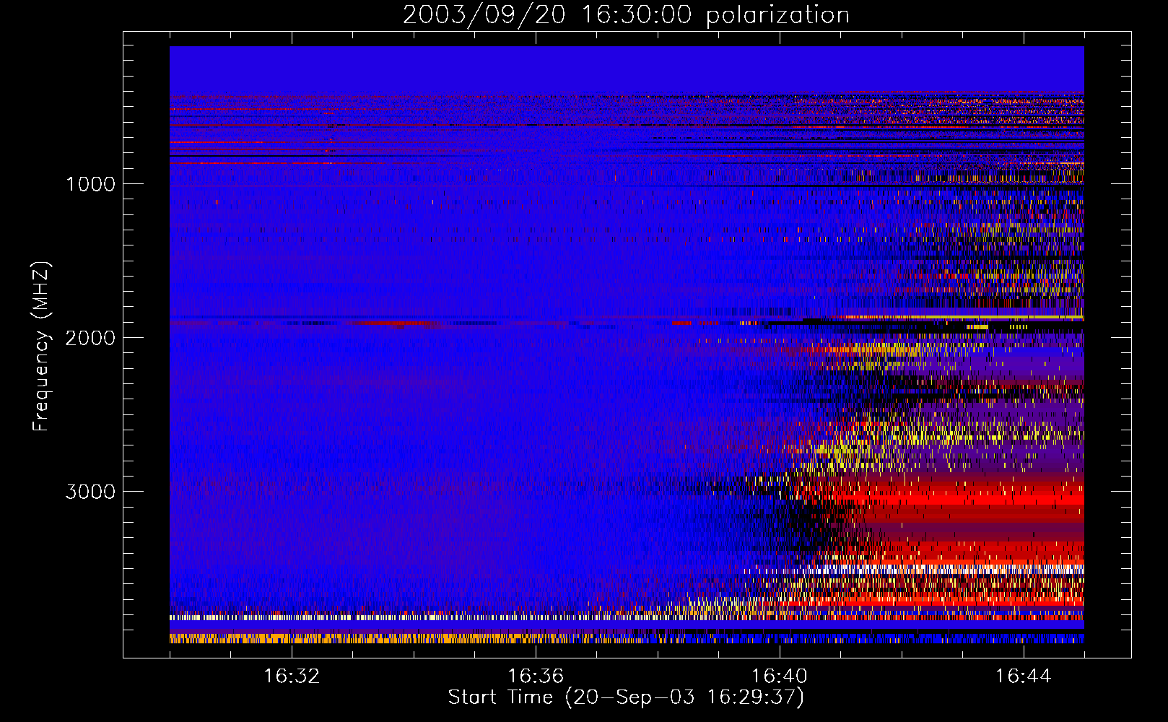Click the 16:40 time tick label
The width and height of the screenshot is (1168, 722).
click(x=780, y=677)
